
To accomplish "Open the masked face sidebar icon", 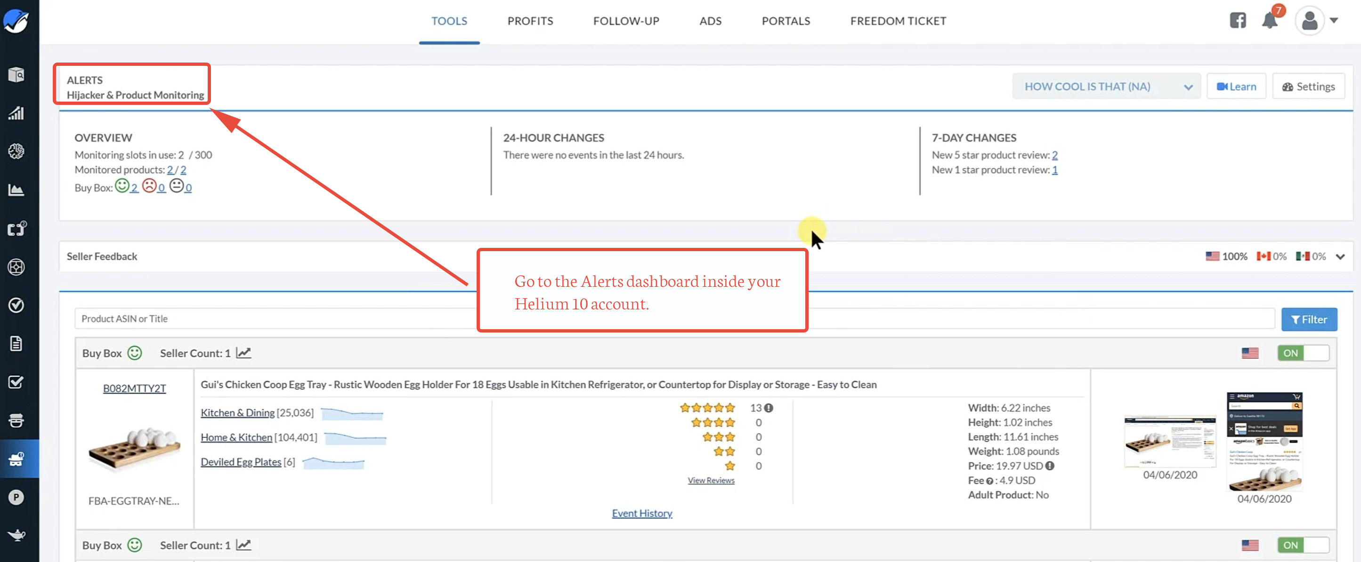I will 16,420.
